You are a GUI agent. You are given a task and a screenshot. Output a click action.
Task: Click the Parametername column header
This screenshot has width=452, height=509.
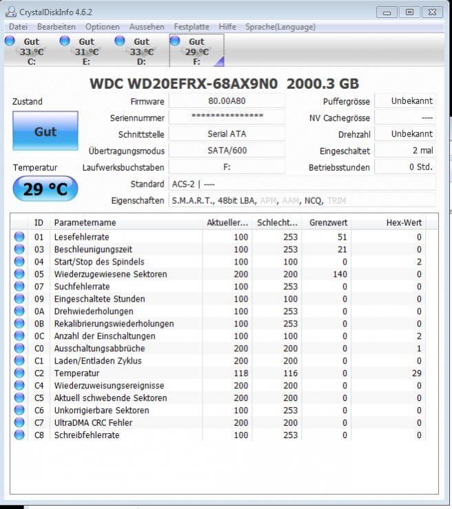tap(126, 222)
